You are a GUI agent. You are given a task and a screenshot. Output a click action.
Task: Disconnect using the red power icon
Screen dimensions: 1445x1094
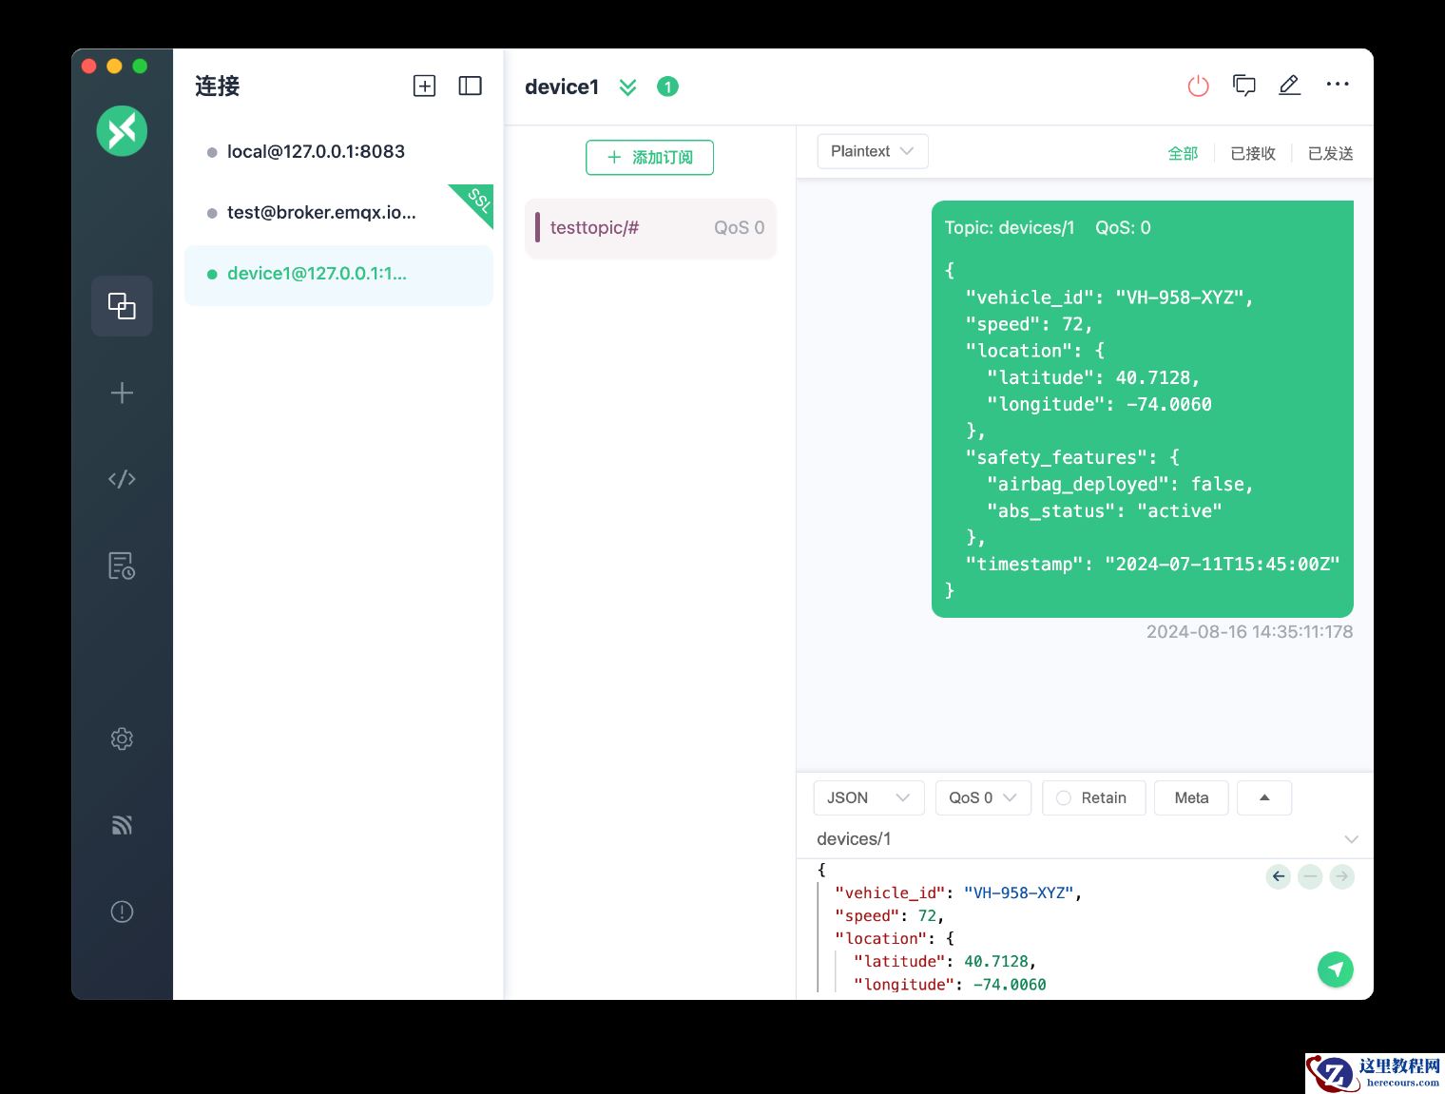(x=1198, y=86)
